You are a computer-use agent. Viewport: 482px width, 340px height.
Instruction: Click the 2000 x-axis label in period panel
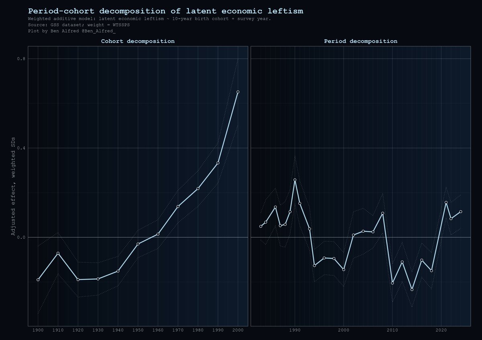pos(343,330)
